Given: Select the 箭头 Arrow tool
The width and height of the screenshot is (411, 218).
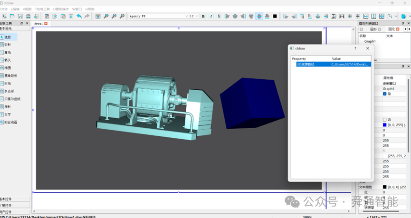Looking at the screenshot, I should [6, 60].
